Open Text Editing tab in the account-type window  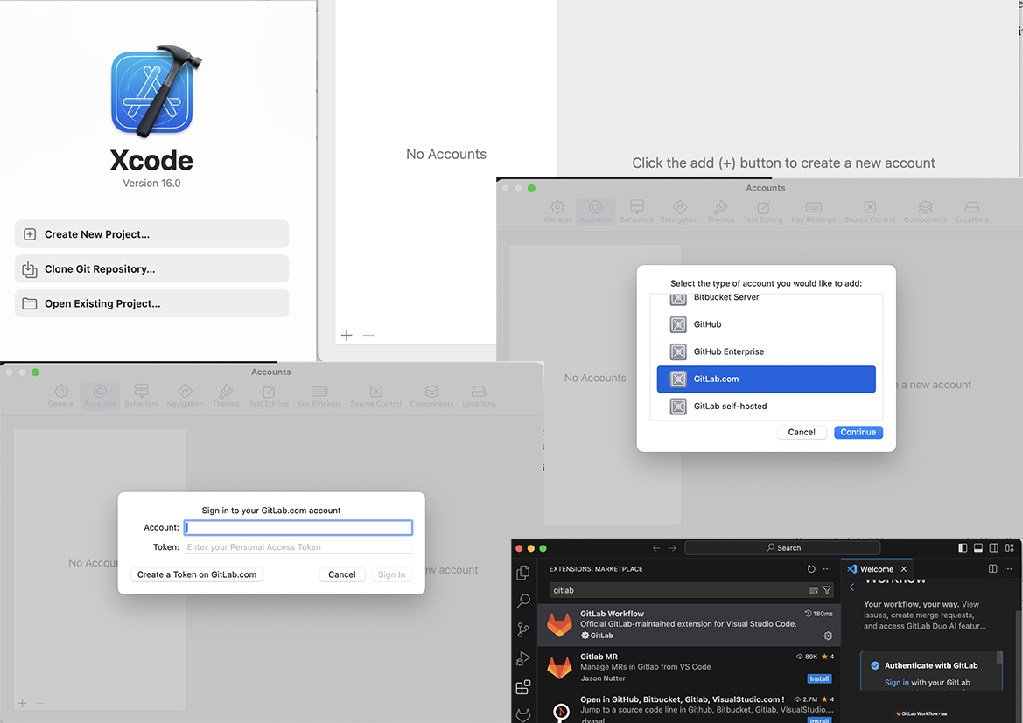[763, 212]
